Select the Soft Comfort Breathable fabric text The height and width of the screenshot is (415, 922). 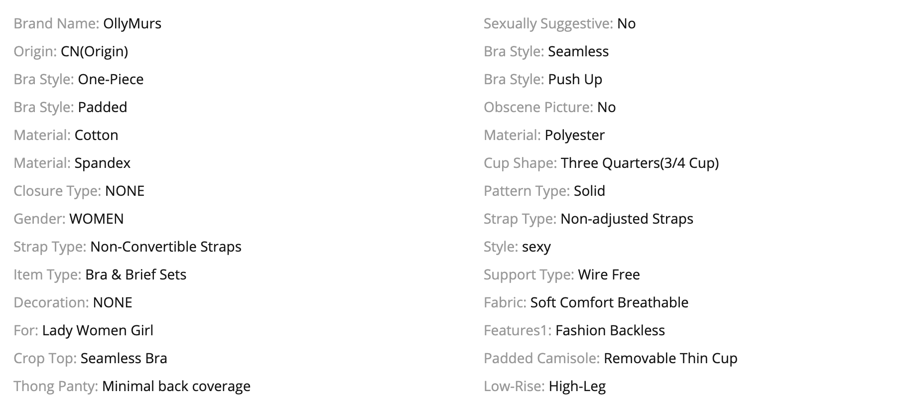(609, 303)
